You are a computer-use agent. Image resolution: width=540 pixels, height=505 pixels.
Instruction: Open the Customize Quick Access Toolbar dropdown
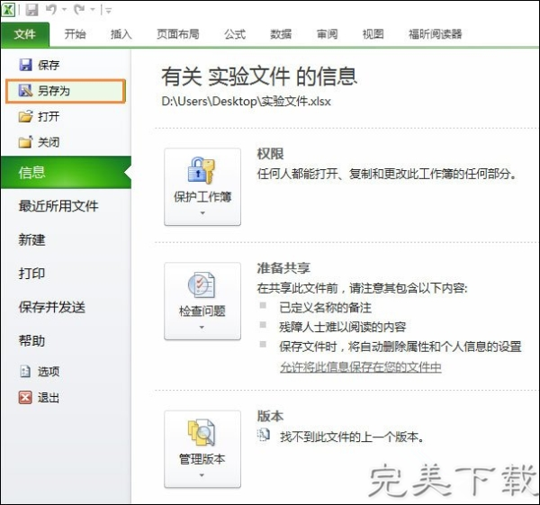tap(108, 11)
